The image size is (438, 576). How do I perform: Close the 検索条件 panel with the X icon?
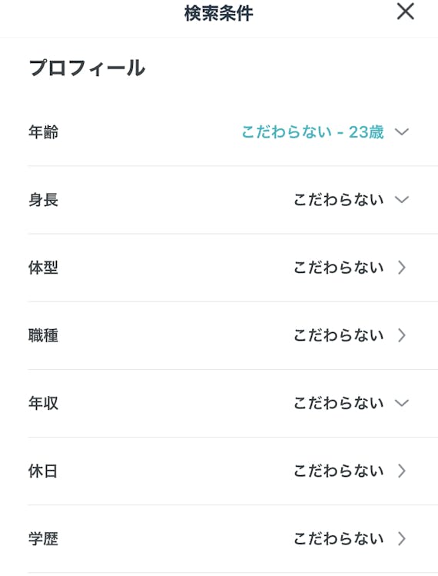[x=405, y=12]
